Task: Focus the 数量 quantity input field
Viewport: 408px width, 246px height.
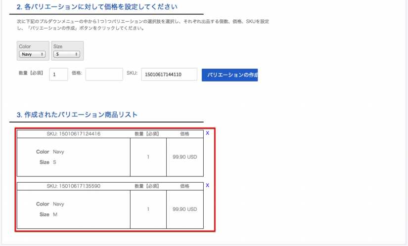Action: point(58,75)
